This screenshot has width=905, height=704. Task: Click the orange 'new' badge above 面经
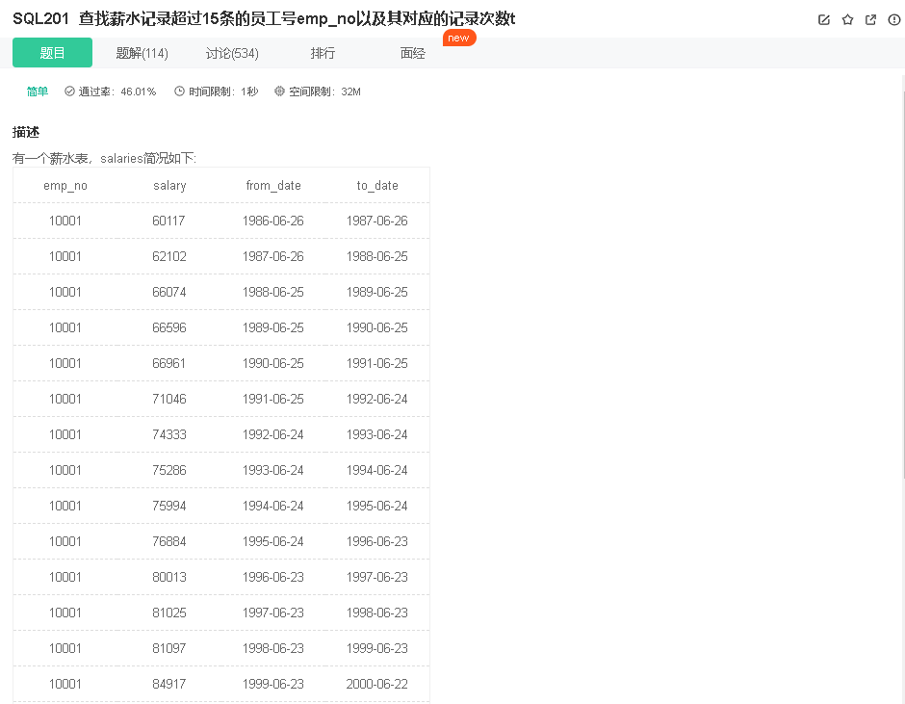click(x=459, y=38)
